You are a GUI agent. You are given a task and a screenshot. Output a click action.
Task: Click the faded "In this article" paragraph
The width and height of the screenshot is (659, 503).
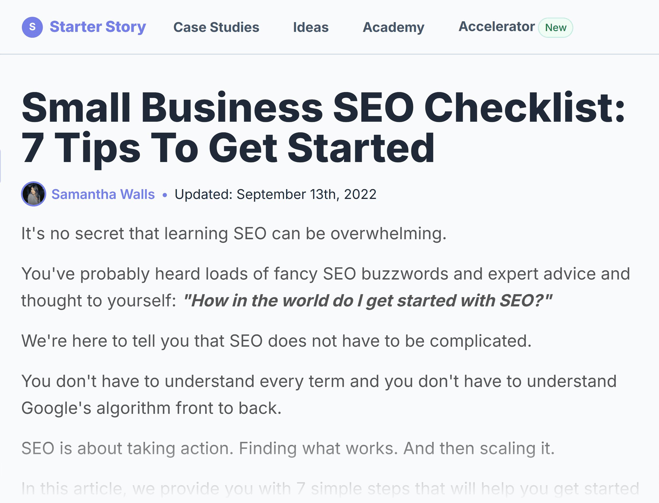coord(330,488)
